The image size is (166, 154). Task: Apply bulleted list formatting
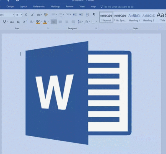pos(53,15)
